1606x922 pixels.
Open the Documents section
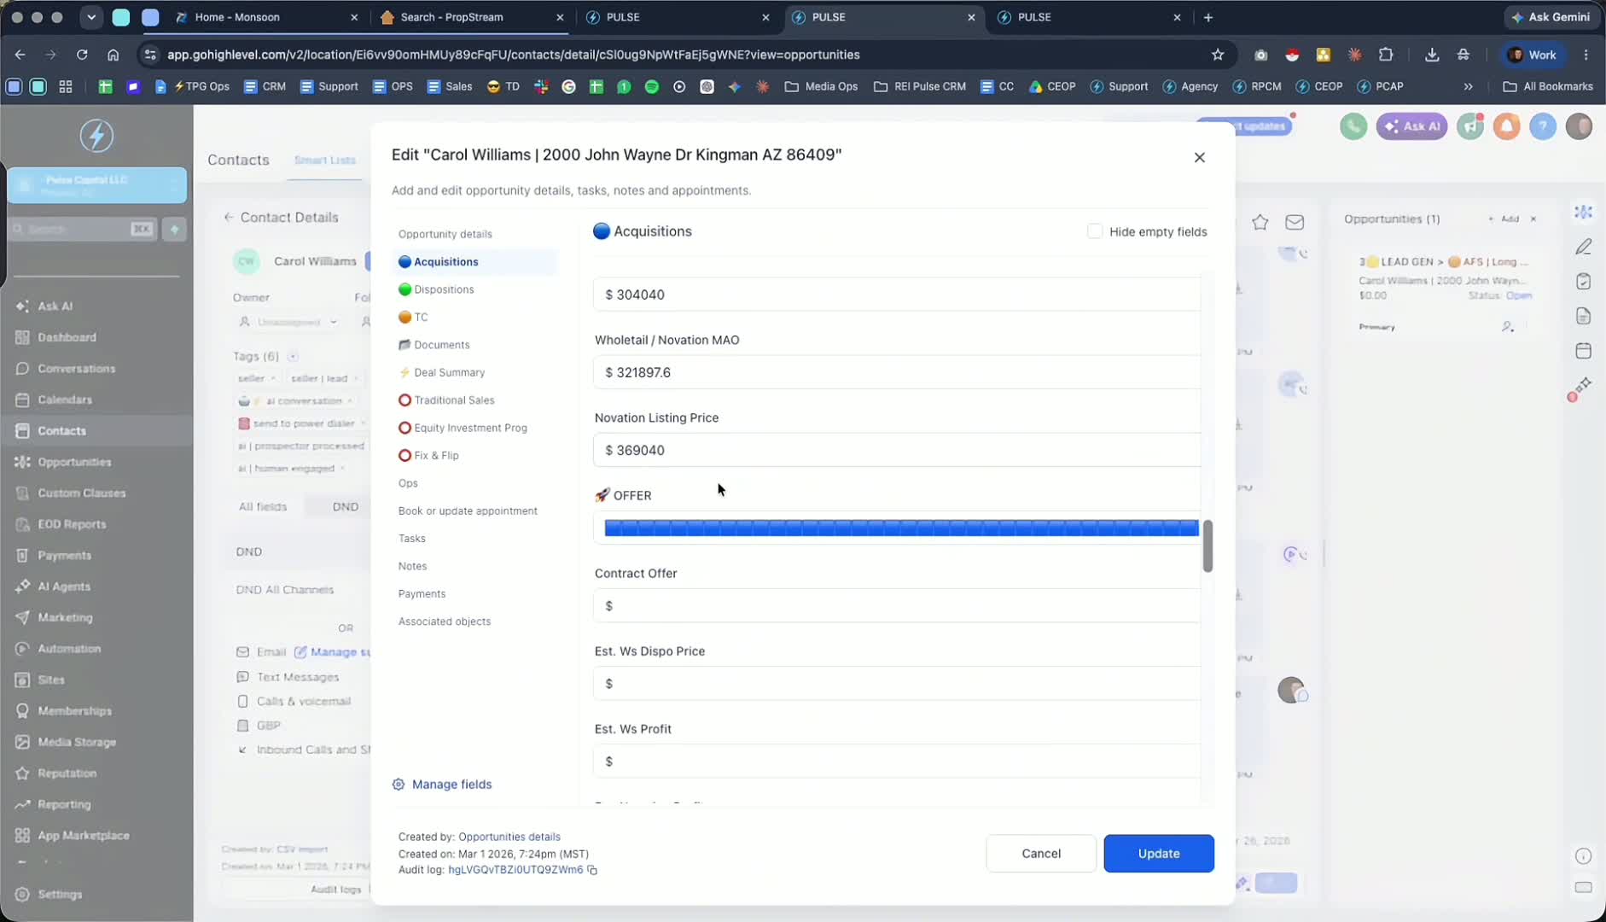[x=434, y=345]
